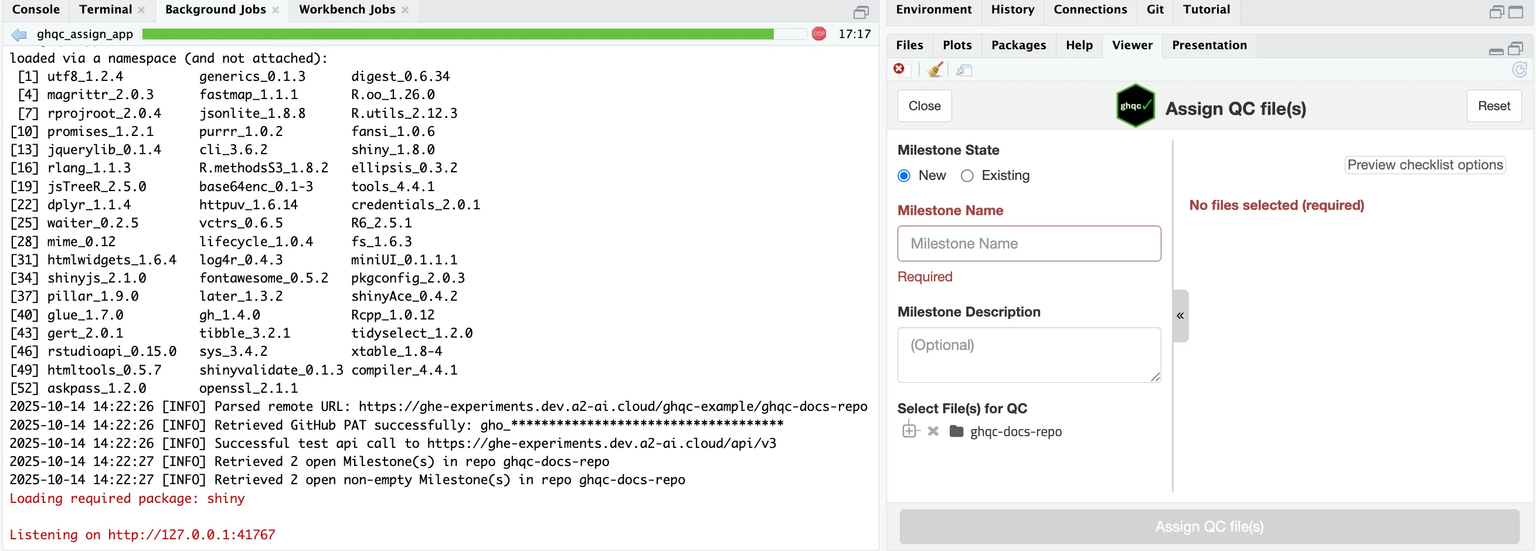Screen dimensions: 1536x551
Task: Stop the running ghqc_assign_app job
Action: (x=818, y=34)
